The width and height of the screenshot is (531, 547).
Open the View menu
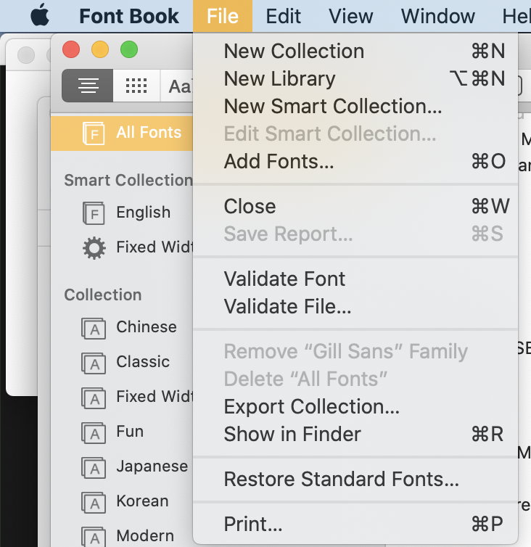tap(350, 16)
